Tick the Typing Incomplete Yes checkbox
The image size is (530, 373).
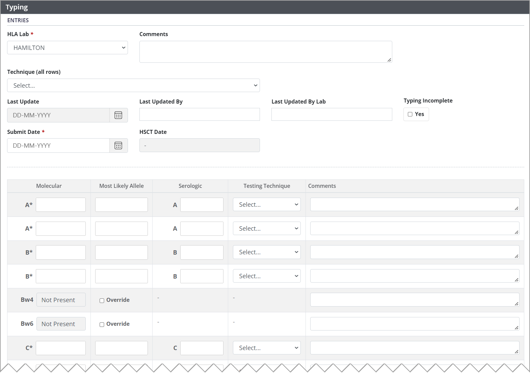[x=410, y=114]
